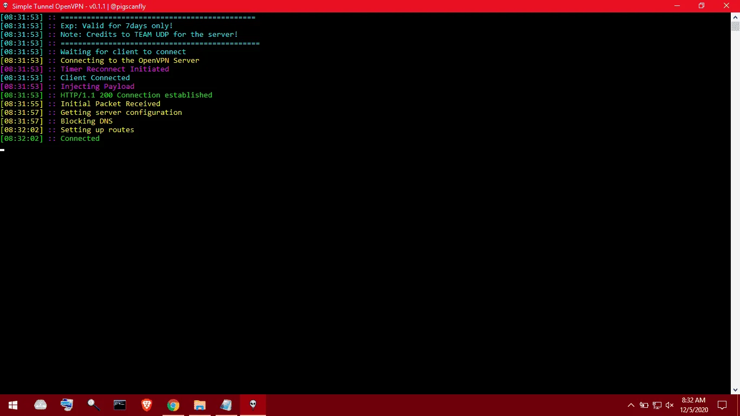The height and width of the screenshot is (416, 740).
Task: Click the vertical scrollbar thumb
Action: 735,26
